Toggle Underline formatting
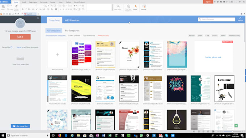The width and height of the screenshot is (246, 138). 29,9
